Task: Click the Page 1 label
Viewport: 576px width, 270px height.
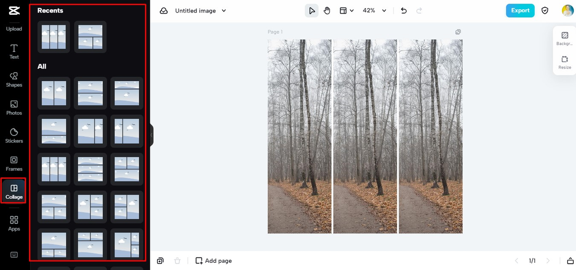Action: [x=275, y=32]
